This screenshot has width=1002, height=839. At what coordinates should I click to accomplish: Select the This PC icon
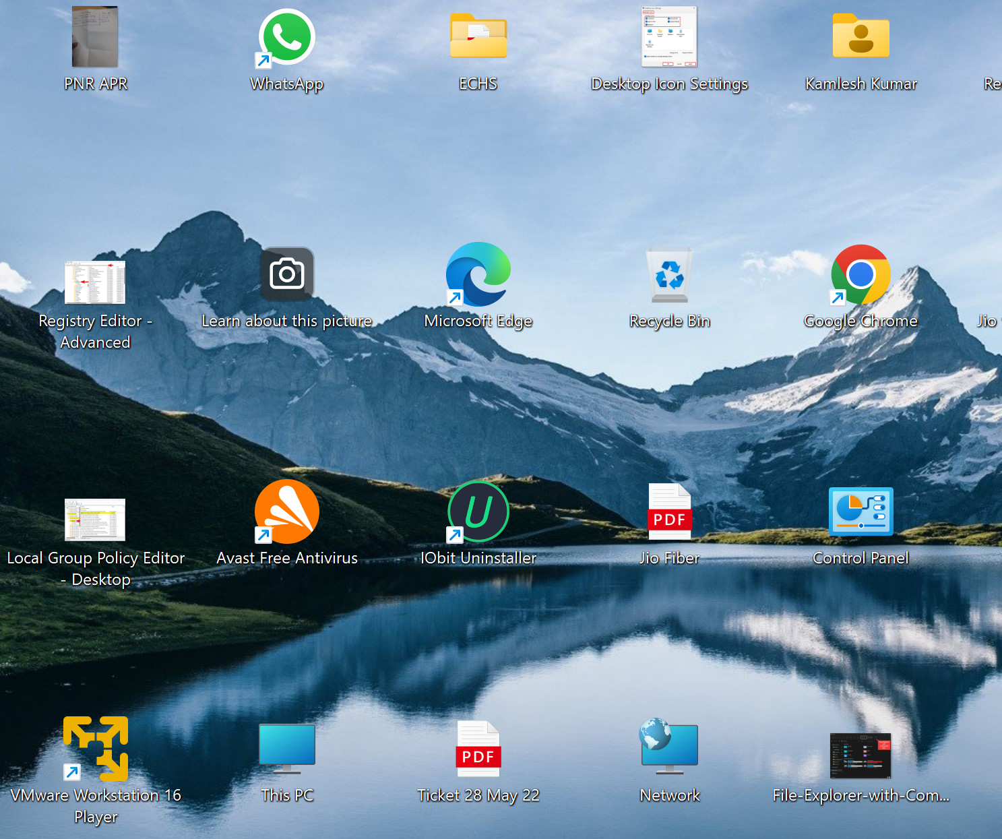pyautogui.click(x=287, y=749)
